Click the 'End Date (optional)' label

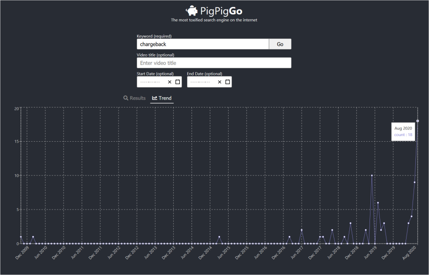(205, 74)
